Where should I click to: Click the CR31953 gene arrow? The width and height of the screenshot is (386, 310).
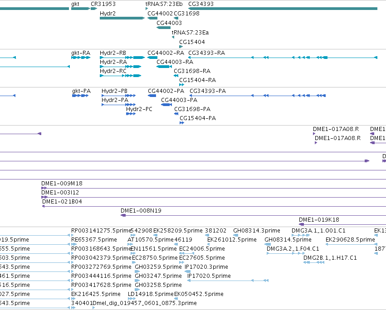[94, 9]
